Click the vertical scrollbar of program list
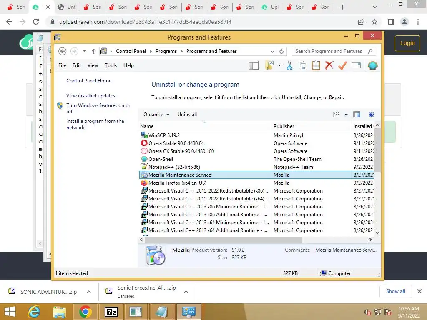 tap(377, 150)
